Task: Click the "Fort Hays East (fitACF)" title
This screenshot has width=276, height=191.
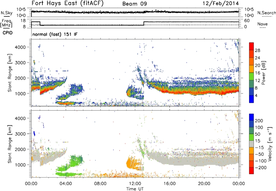Action: click(67, 3)
